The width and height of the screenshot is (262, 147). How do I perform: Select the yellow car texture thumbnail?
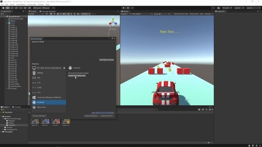click(x=65, y=122)
